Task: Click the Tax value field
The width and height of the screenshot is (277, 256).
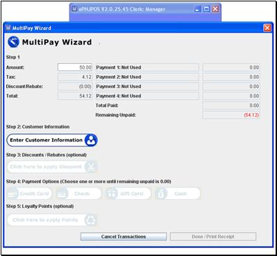Action: (75, 77)
